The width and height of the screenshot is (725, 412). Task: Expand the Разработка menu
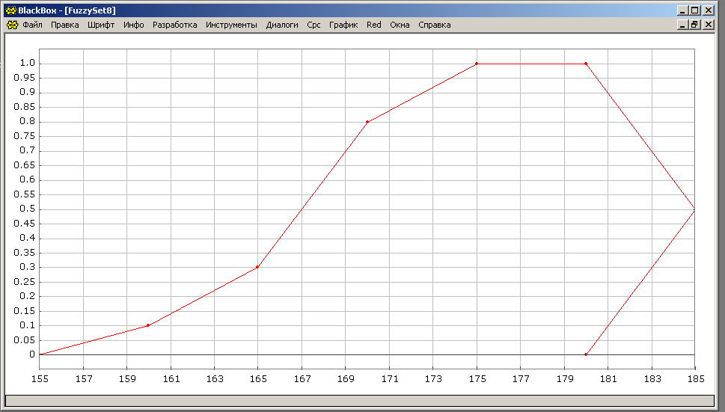click(x=174, y=25)
